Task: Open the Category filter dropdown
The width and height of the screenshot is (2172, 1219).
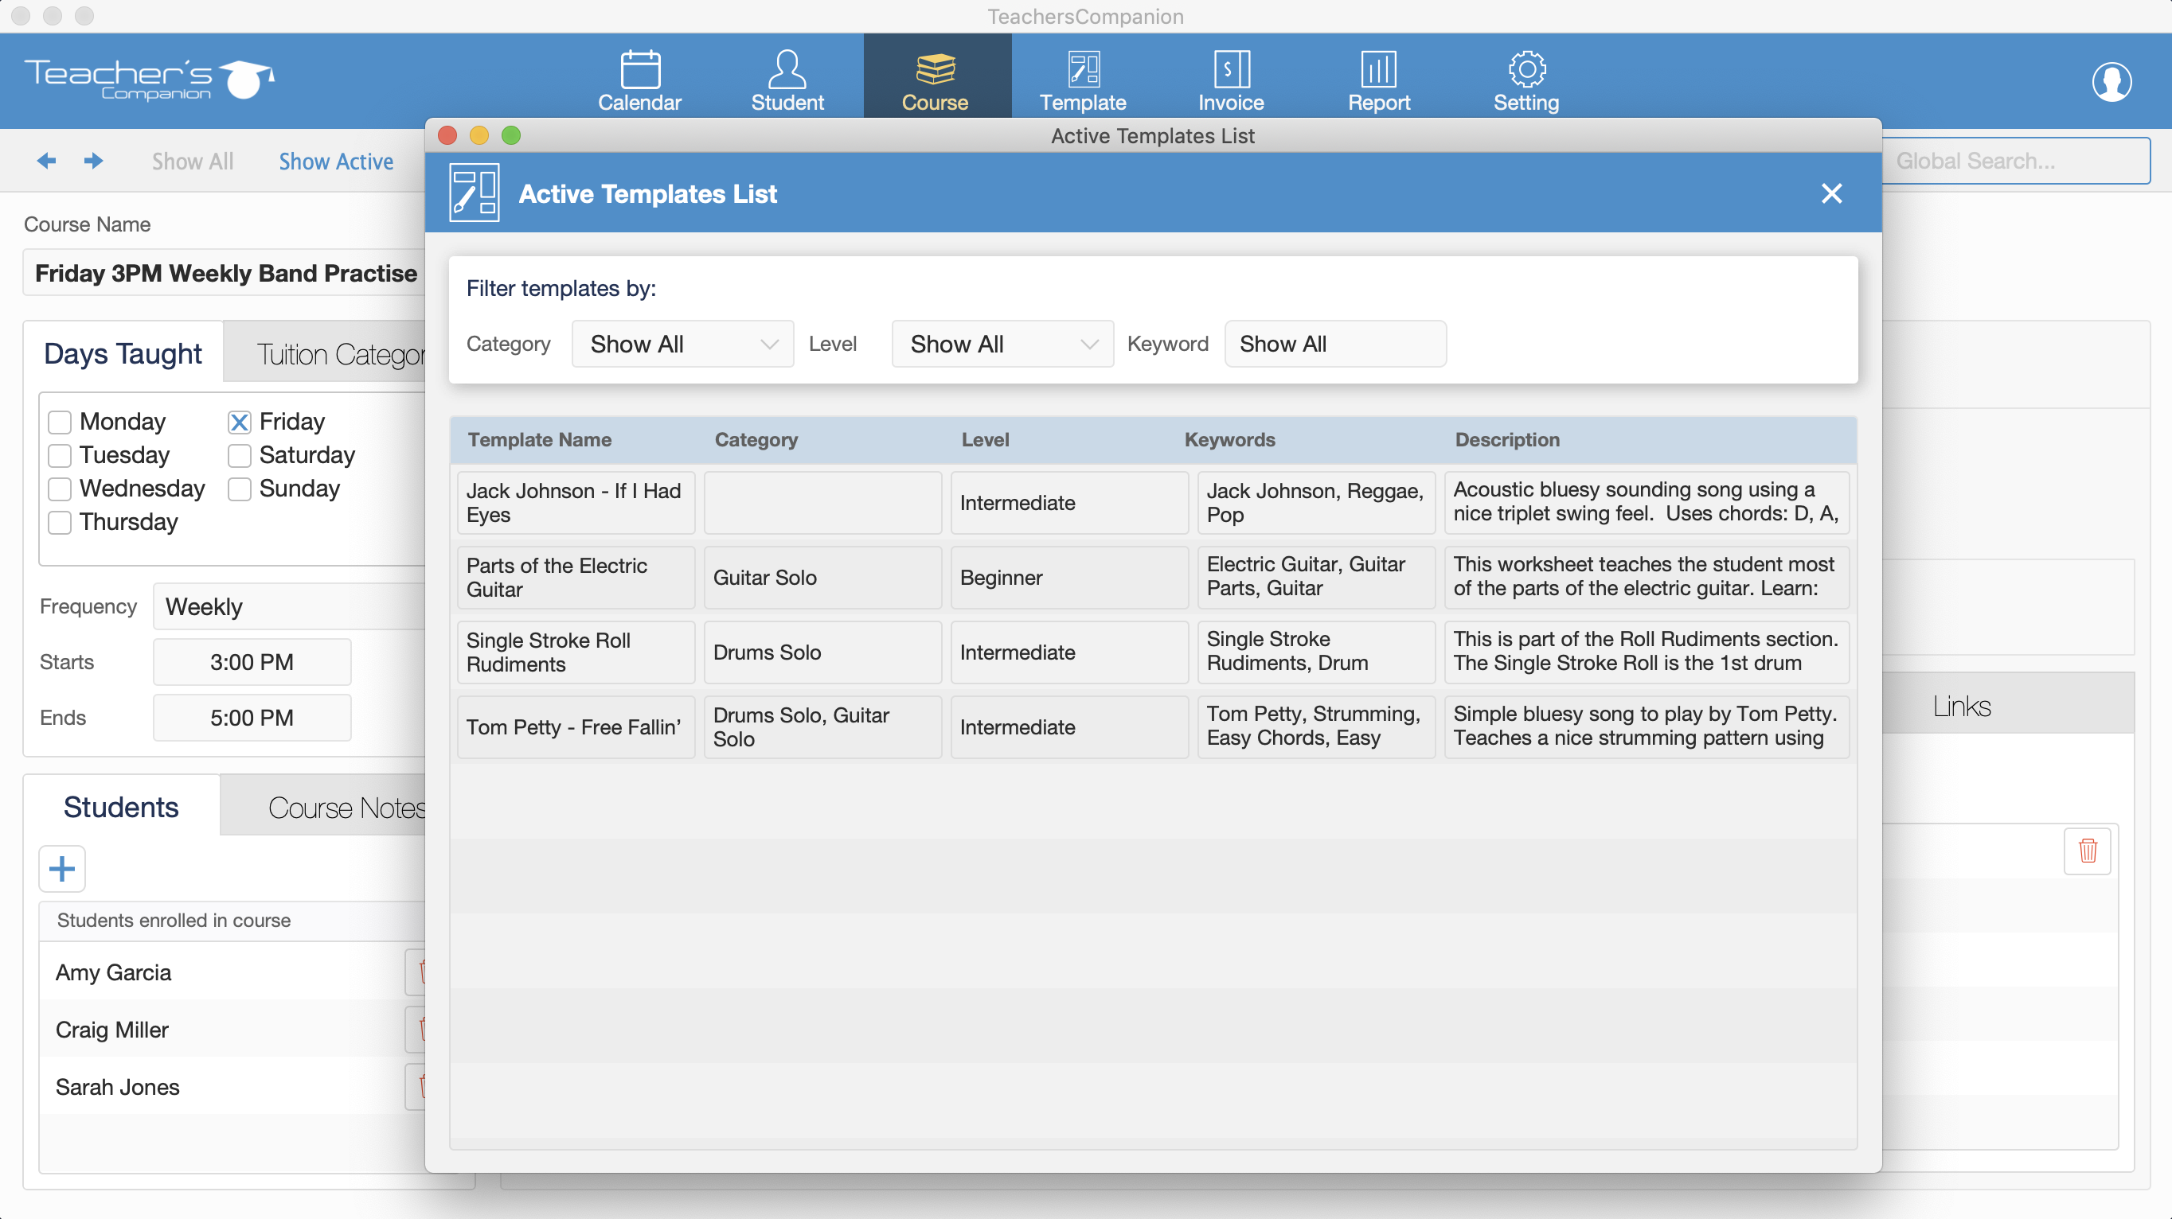Action: 682,344
